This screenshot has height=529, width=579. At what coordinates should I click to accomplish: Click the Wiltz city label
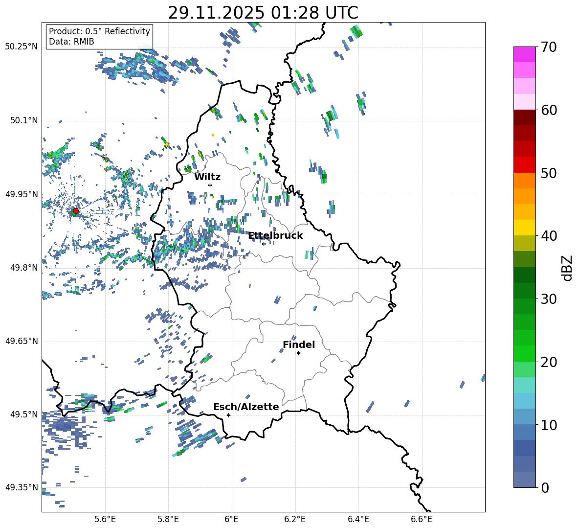point(207,177)
